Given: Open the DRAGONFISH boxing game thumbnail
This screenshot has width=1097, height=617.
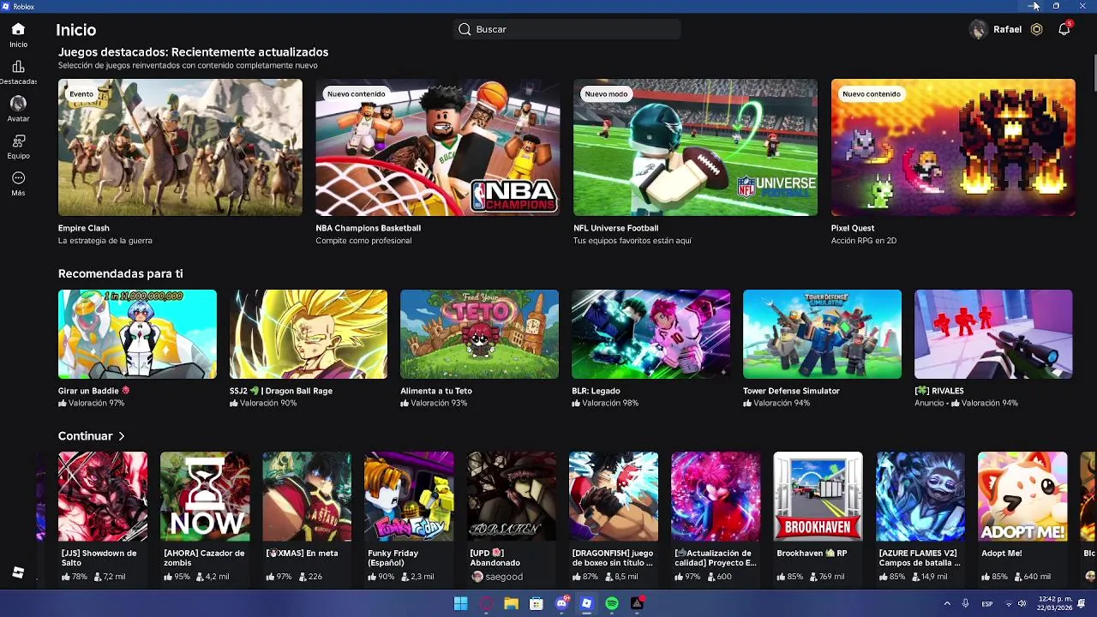Looking at the screenshot, I should [614, 497].
